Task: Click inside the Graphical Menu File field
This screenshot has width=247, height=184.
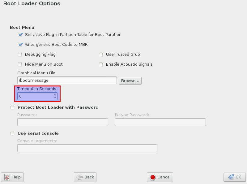Action: point(67,81)
